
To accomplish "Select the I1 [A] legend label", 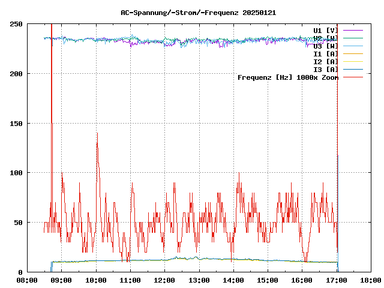I will tap(325, 53).
